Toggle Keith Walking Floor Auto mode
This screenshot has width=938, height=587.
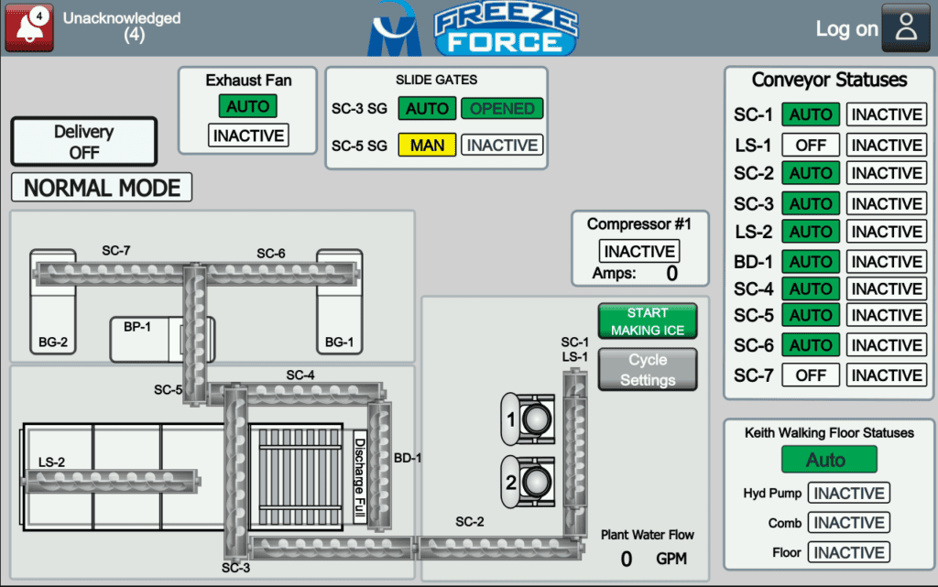tap(829, 460)
